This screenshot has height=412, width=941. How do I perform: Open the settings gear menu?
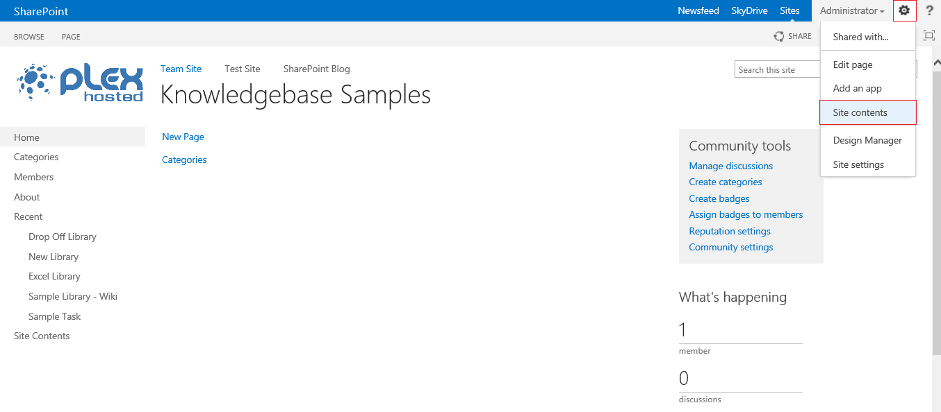pyautogui.click(x=904, y=10)
